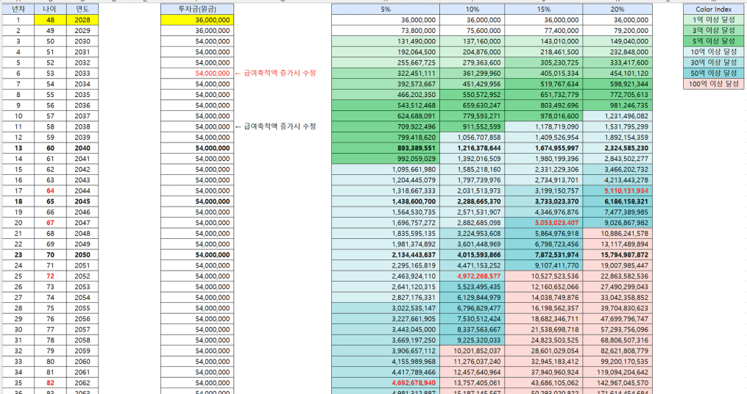Click the 나이 column header
Viewport: 747px width, 394px height.
50,9
